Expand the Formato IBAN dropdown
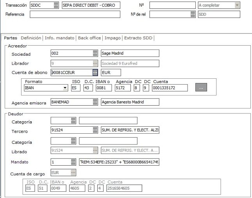The image size is (252, 198). 65,88
